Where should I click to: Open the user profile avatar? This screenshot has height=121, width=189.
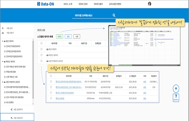point(150,4)
